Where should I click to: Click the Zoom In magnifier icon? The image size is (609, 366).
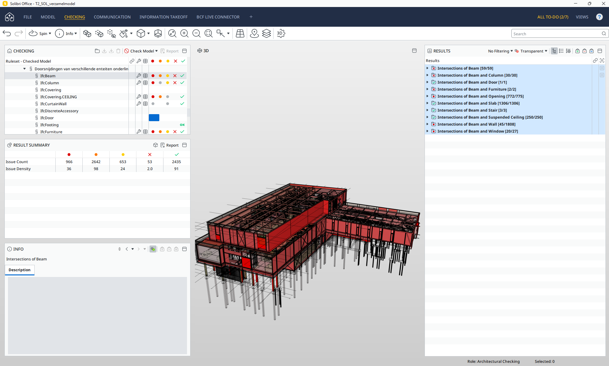click(x=184, y=33)
